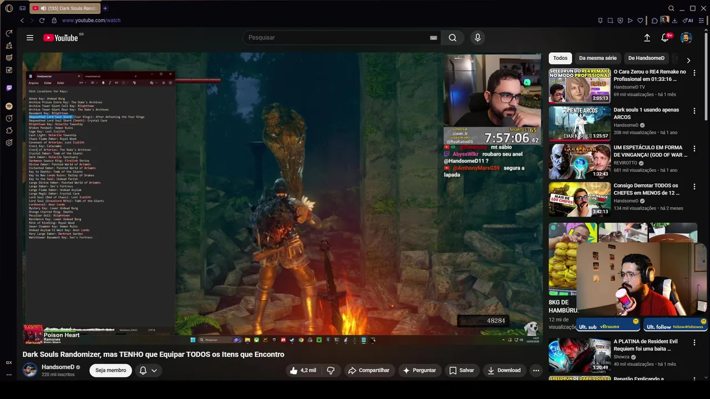The height and width of the screenshot is (399, 710).
Task: Open Twitch in the sidebar
Action: (9, 88)
